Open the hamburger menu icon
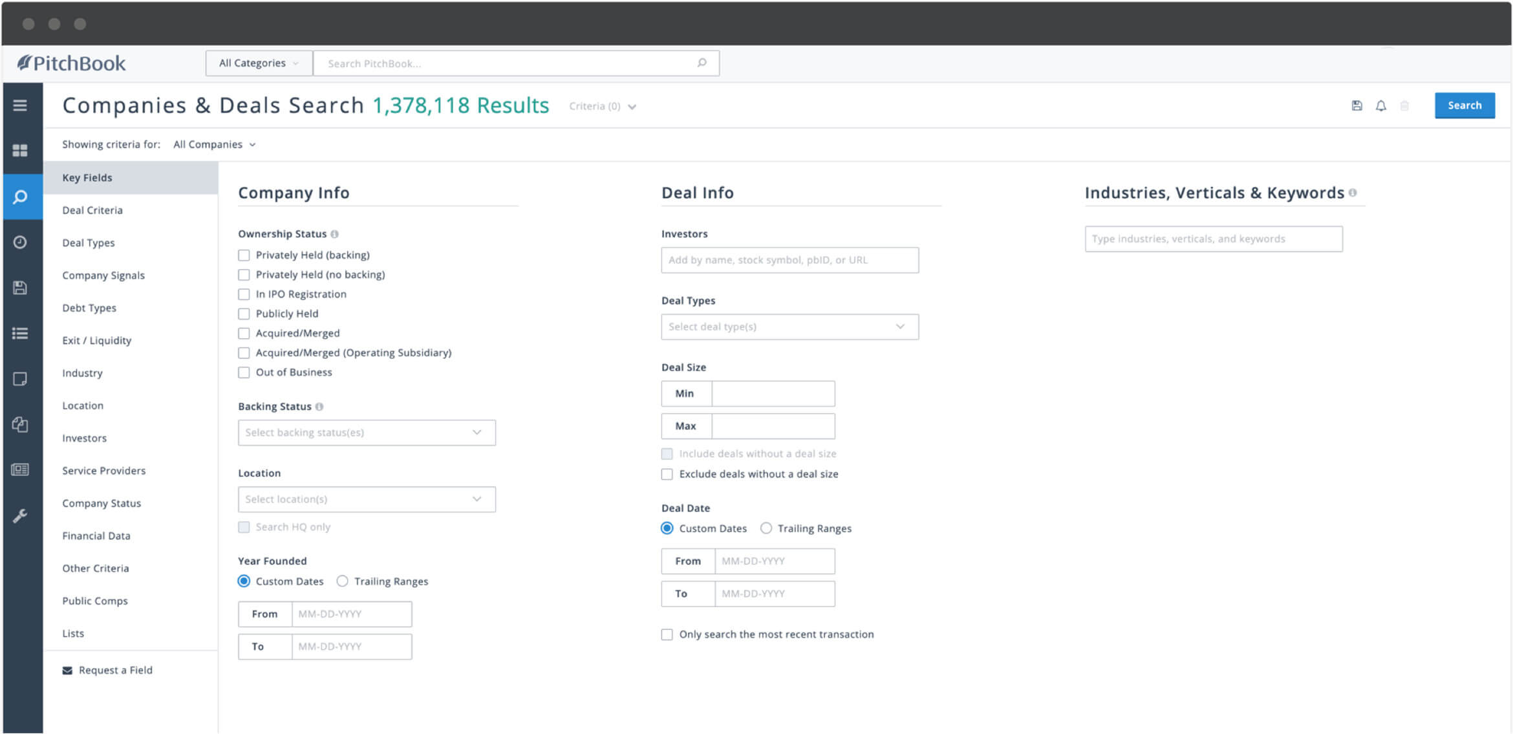The width and height of the screenshot is (1513, 734). click(20, 105)
